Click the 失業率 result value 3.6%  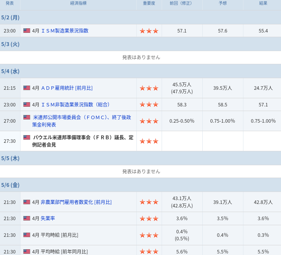(263, 218)
